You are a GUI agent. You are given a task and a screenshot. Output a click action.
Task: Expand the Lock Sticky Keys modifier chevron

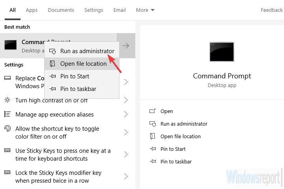click(x=126, y=176)
